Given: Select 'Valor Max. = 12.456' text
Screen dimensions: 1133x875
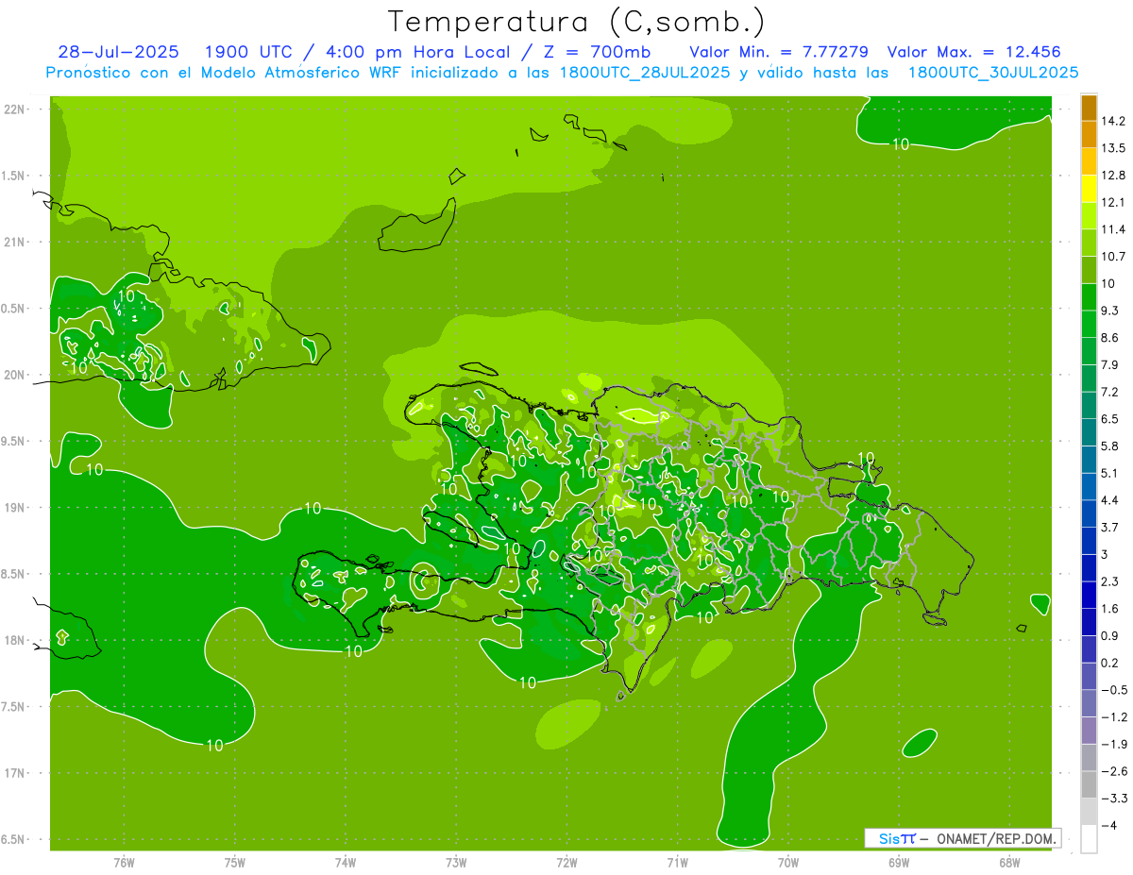Looking at the screenshot, I should [975, 53].
